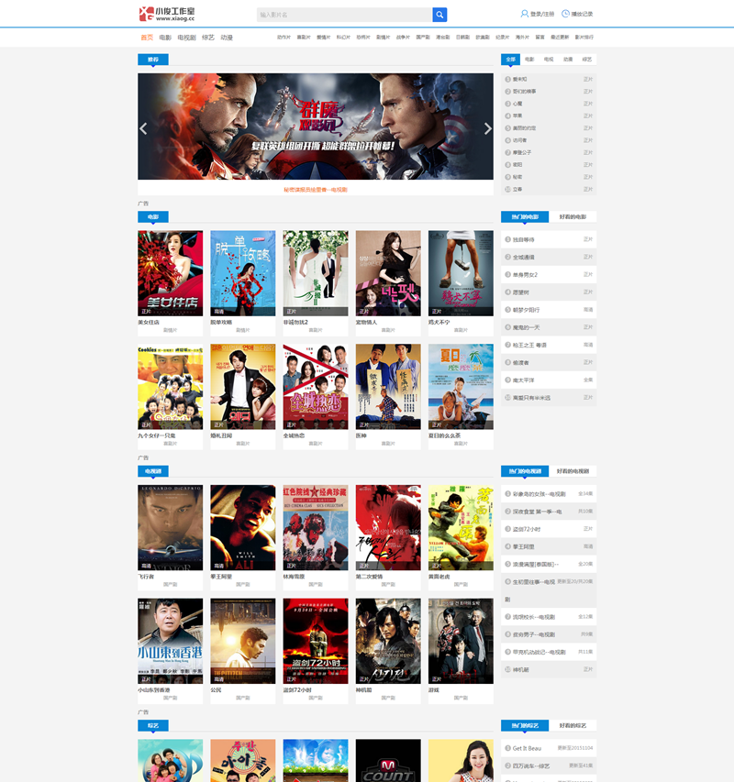Open the 战争片 genre link
This screenshot has height=782, width=734.
pos(403,38)
